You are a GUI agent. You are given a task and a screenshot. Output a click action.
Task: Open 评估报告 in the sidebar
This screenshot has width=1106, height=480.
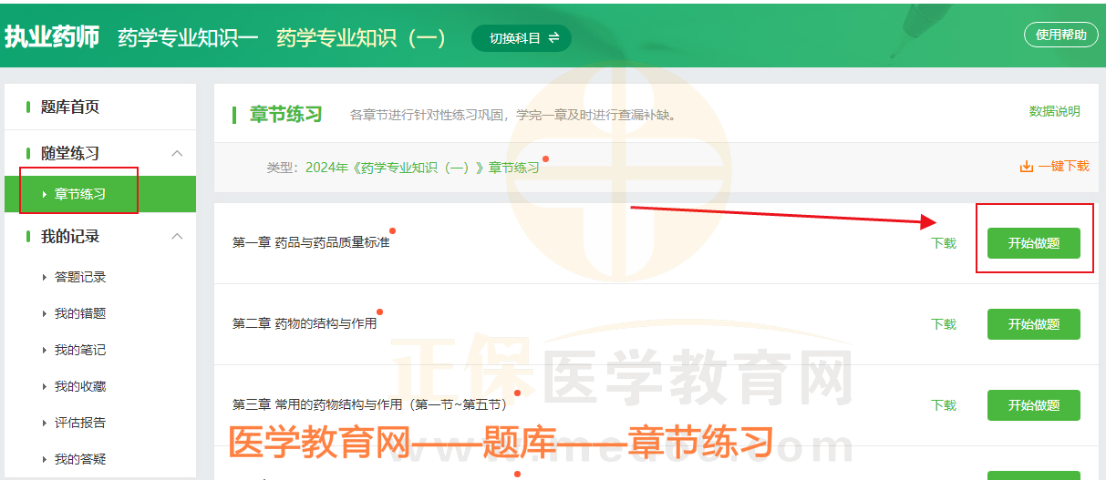click(x=80, y=423)
